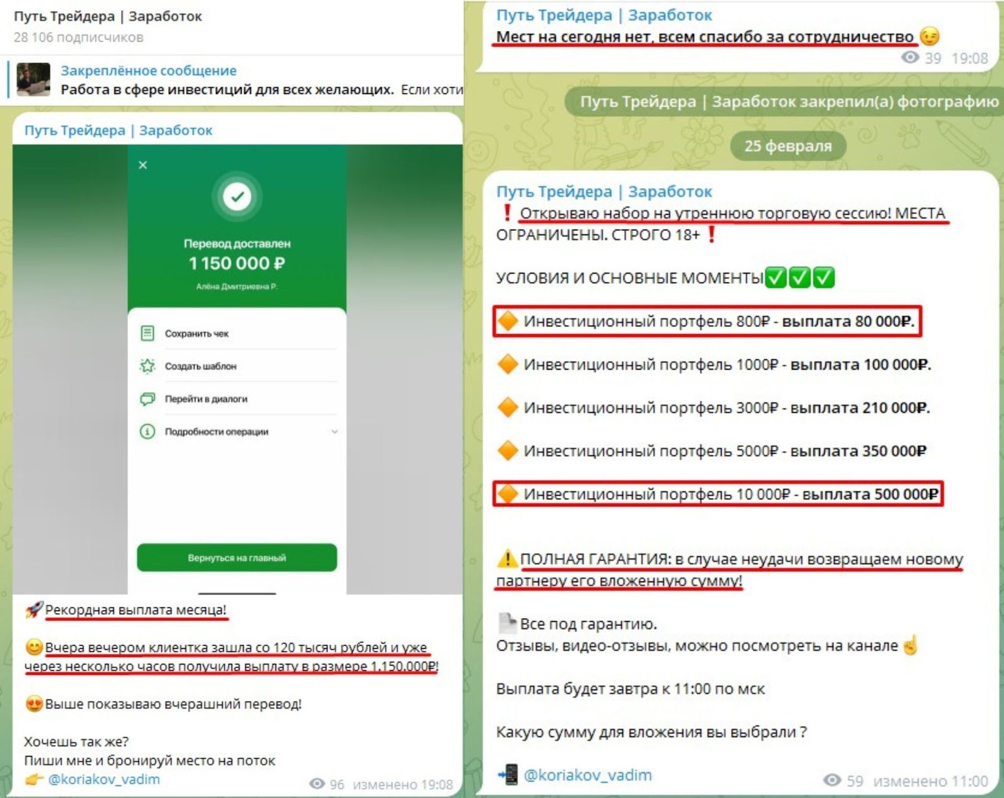Open channel header Путь Трейдера | Заработок
1004x798 pixels.
tap(108, 16)
